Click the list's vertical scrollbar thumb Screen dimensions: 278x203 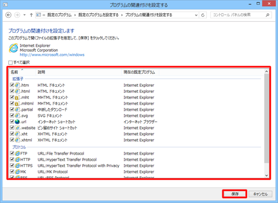click(x=266, y=118)
